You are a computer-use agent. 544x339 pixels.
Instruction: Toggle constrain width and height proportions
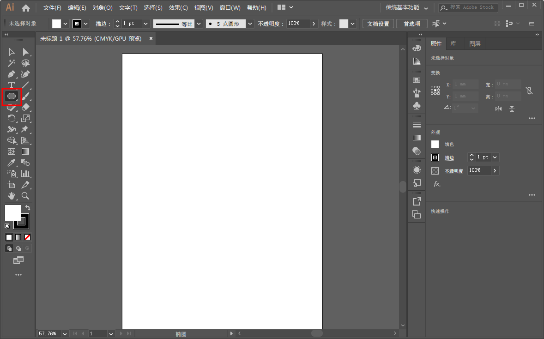point(529,91)
